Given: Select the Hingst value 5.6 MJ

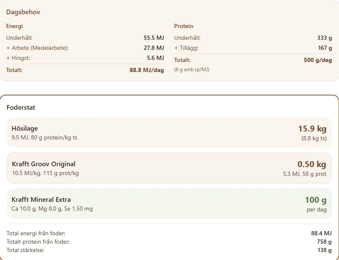Looking at the screenshot, I should point(155,58).
